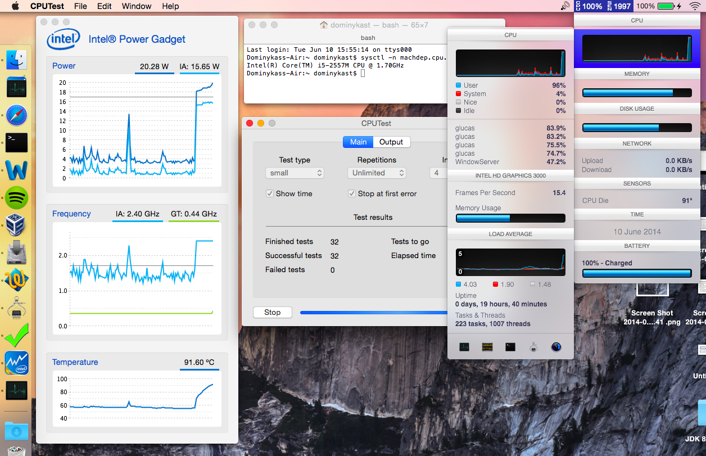The image size is (706, 456).
Task: Click the GT: 0.44 GHz frequency reading
Action: 193,214
